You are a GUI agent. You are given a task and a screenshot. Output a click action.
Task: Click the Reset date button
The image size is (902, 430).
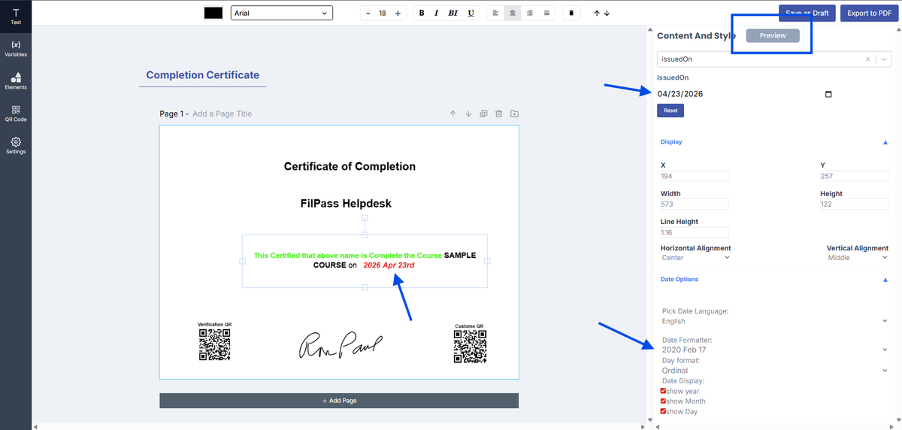click(670, 111)
